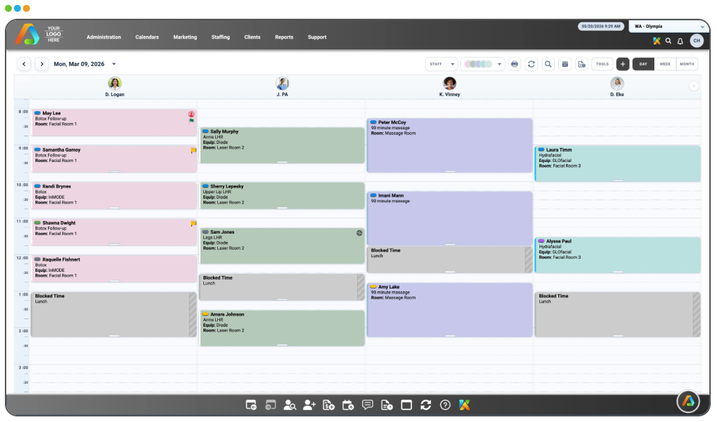Click the calendar-check icon in the toolbar
This screenshot has width=717, height=422.
click(565, 65)
